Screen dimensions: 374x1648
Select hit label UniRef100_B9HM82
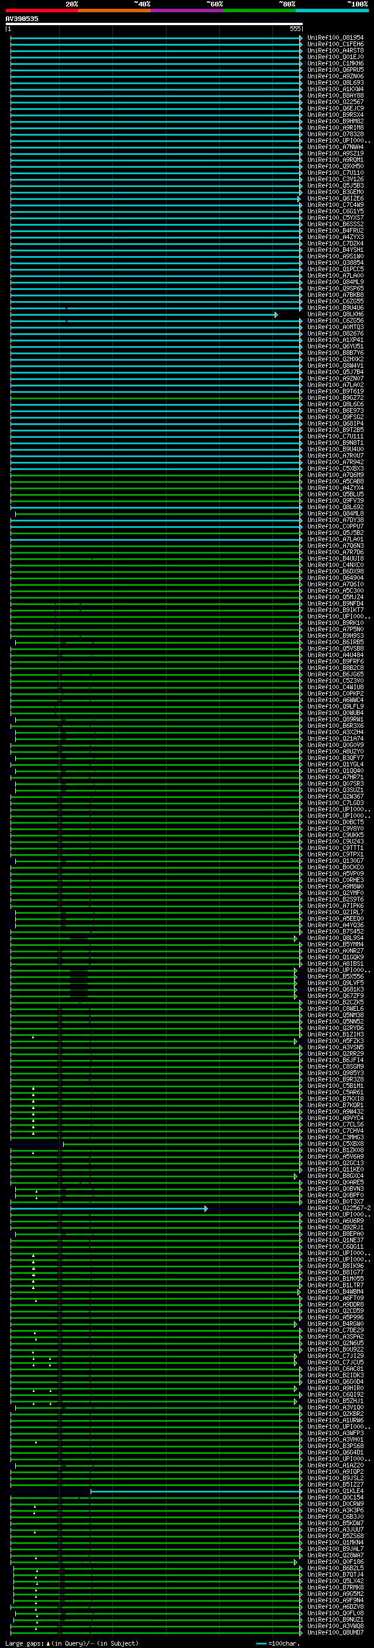335,122
